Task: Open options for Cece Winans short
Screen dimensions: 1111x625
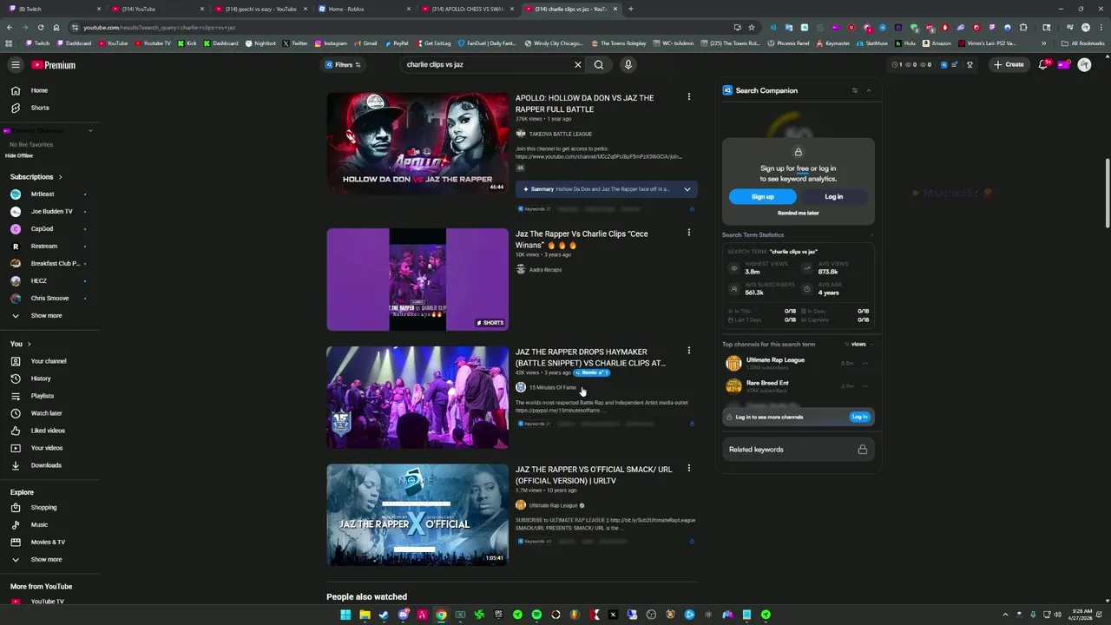Action: (689, 233)
